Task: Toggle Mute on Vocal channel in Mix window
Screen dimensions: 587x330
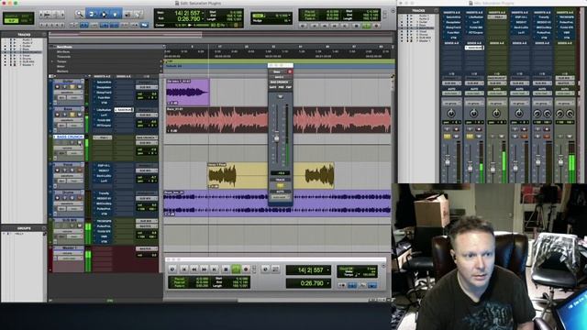Action: pyautogui.click(x=524, y=137)
